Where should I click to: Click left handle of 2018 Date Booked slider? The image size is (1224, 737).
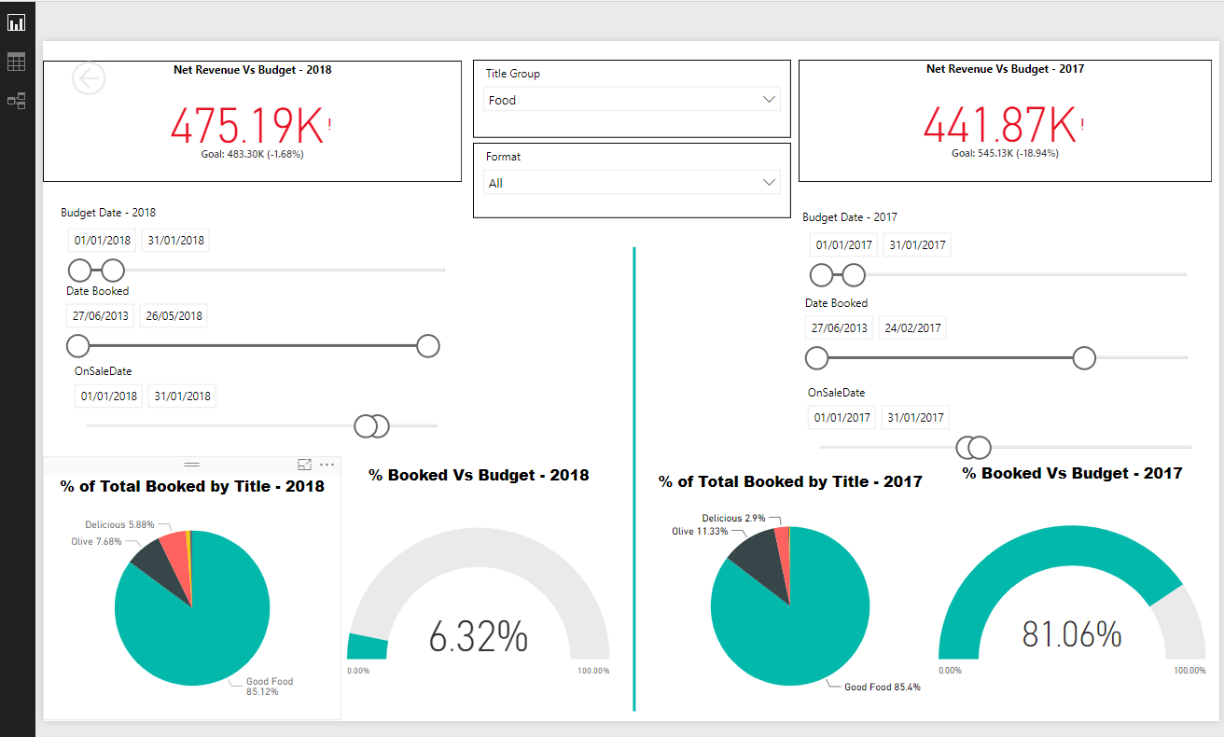(78, 346)
